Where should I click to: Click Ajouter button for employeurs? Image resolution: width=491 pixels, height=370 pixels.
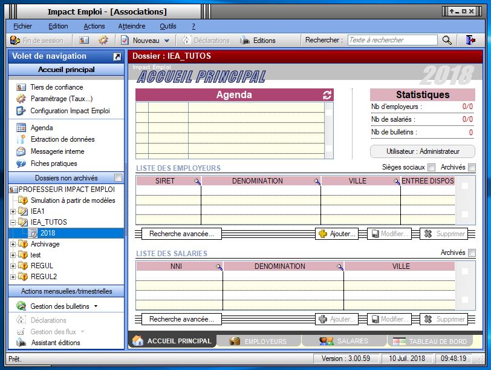[337, 234]
